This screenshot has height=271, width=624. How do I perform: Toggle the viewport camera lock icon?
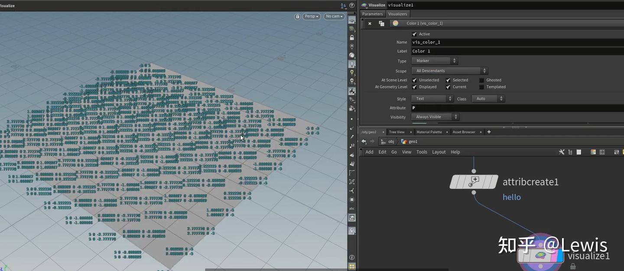pos(297,16)
